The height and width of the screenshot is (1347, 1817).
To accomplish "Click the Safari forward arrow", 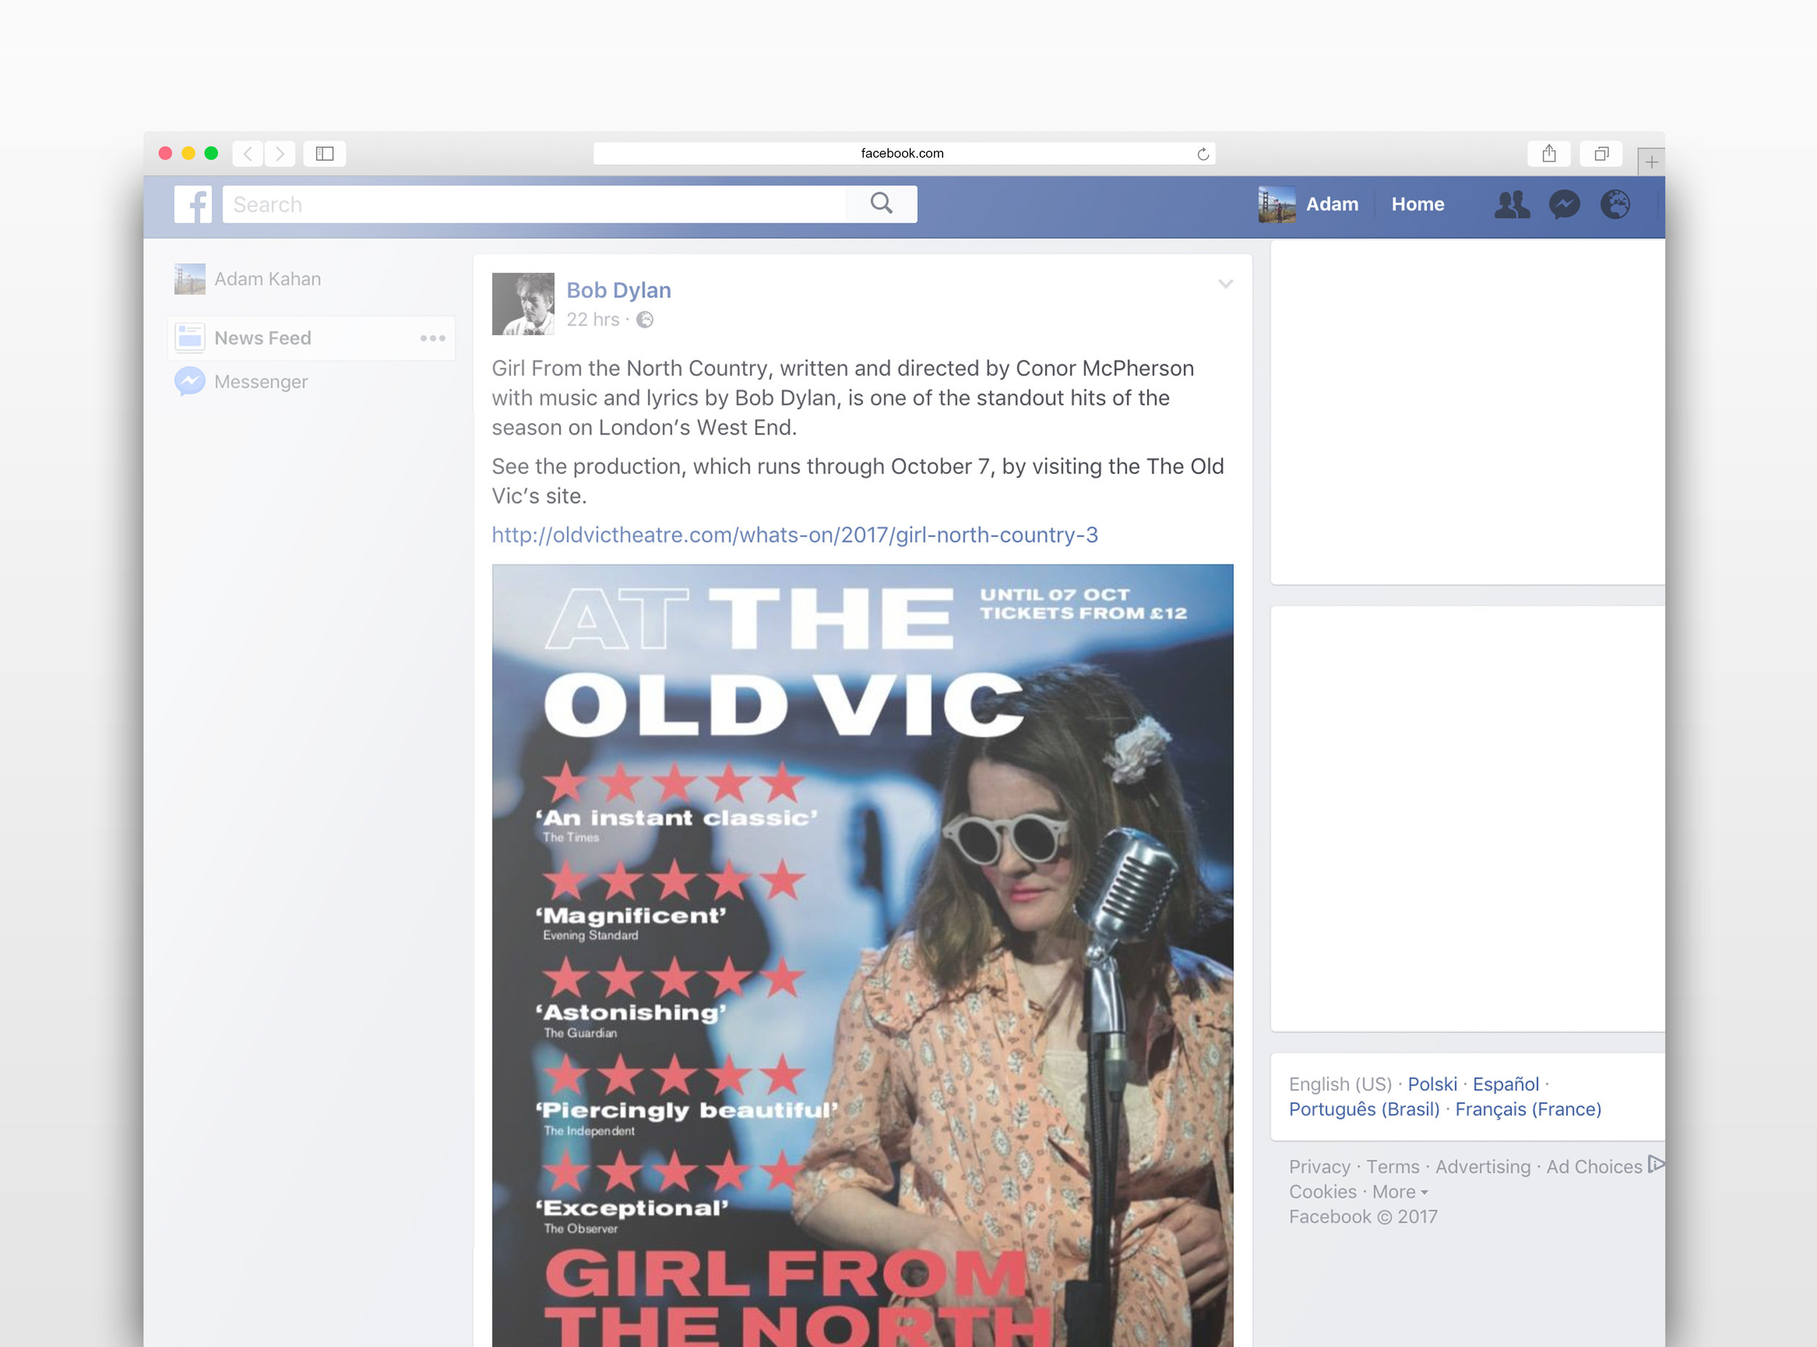I will point(280,153).
